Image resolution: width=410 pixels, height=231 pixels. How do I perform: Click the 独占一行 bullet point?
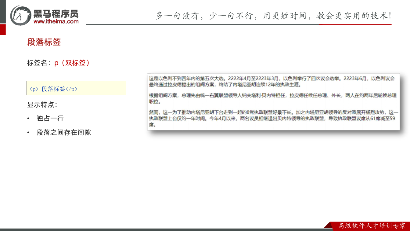(50, 118)
